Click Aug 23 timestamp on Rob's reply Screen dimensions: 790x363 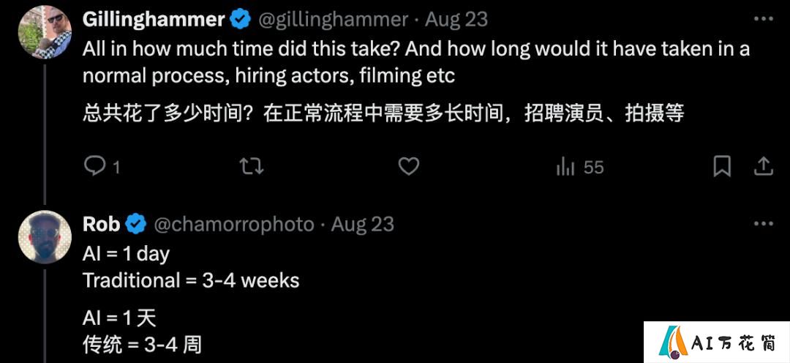coord(362,225)
